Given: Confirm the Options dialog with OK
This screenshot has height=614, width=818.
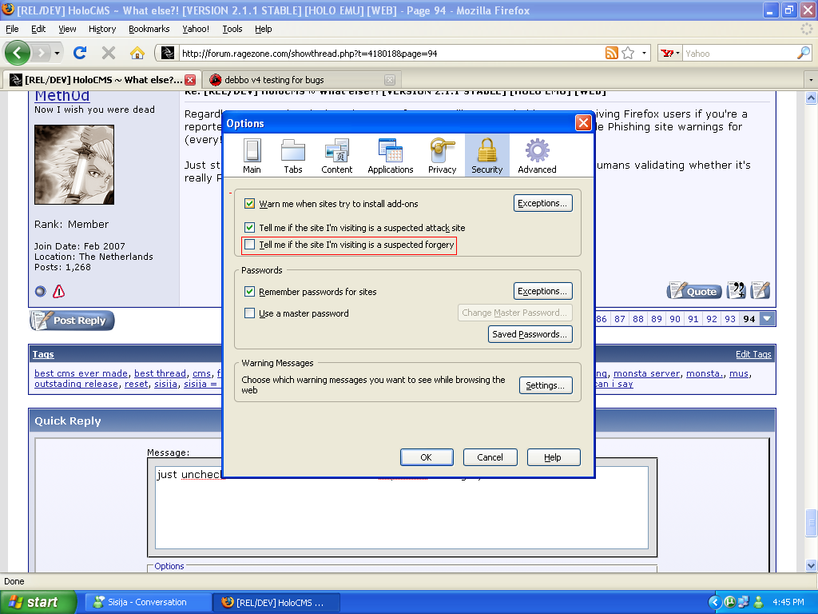Looking at the screenshot, I should coord(426,457).
